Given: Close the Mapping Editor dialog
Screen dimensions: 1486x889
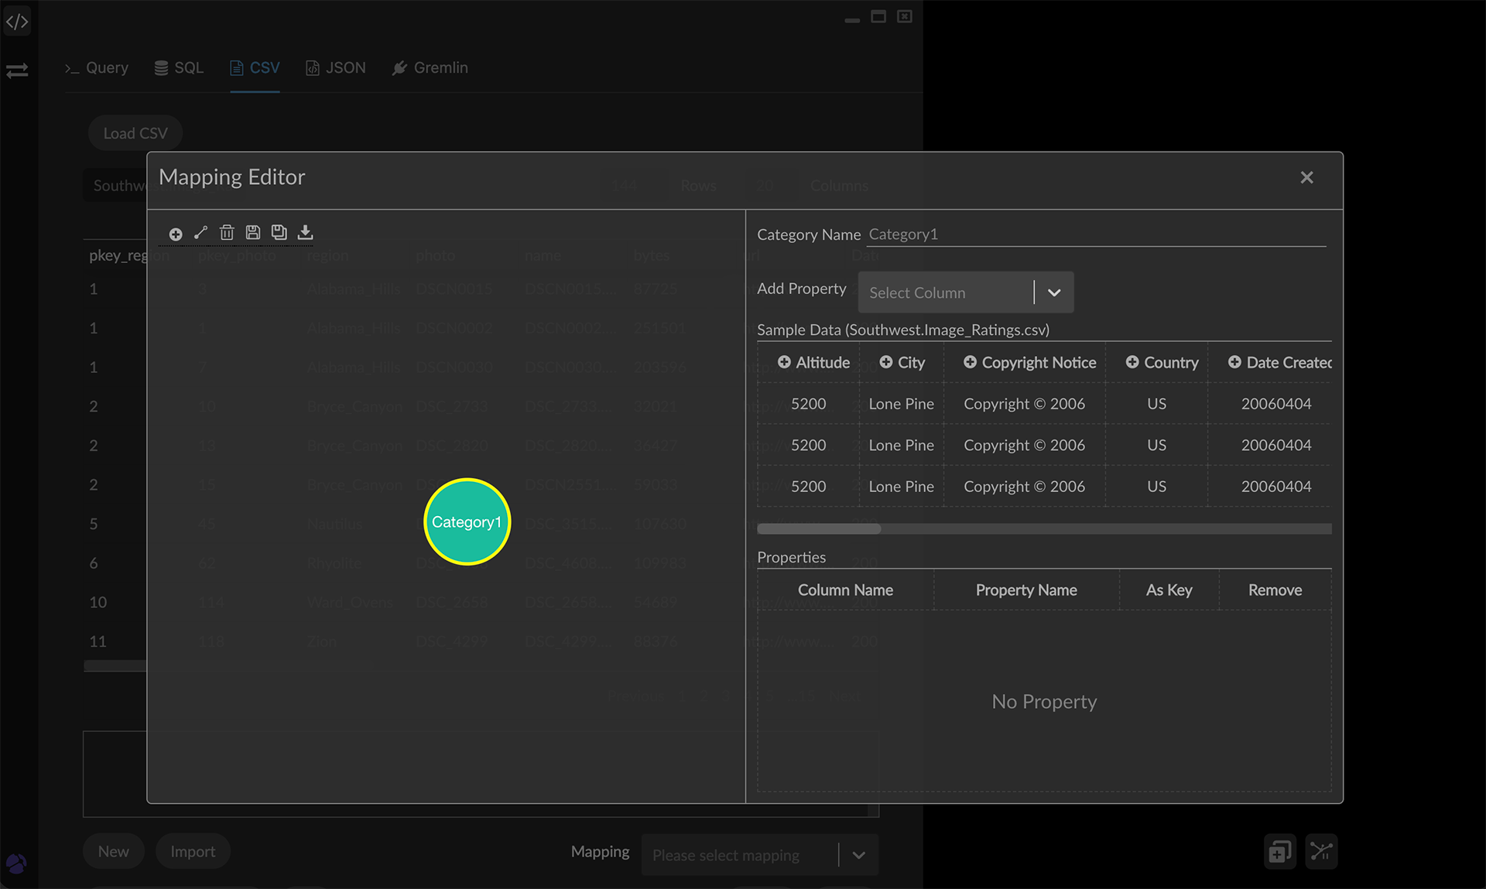Looking at the screenshot, I should tap(1306, 178).
